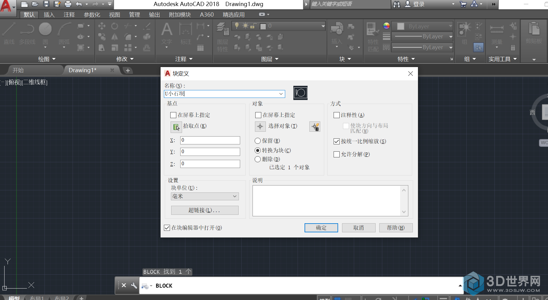Click the 取消 button
The image size is (548, 300).
[x=359, y=228]
